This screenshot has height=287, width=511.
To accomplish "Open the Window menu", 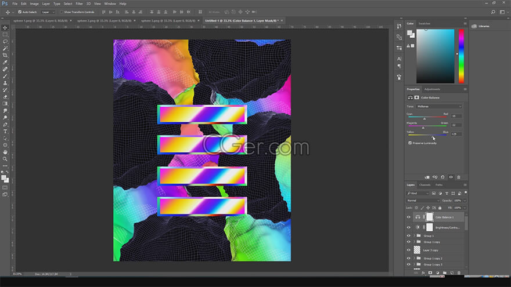I will (x=110, y=3).
